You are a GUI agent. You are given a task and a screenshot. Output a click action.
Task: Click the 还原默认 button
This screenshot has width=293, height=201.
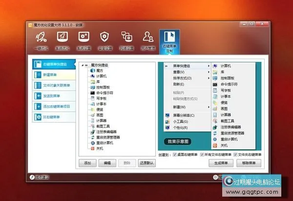tap(146, 163)
